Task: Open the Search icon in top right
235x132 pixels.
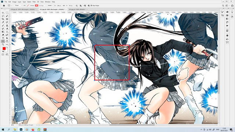Action: point(223,5)
